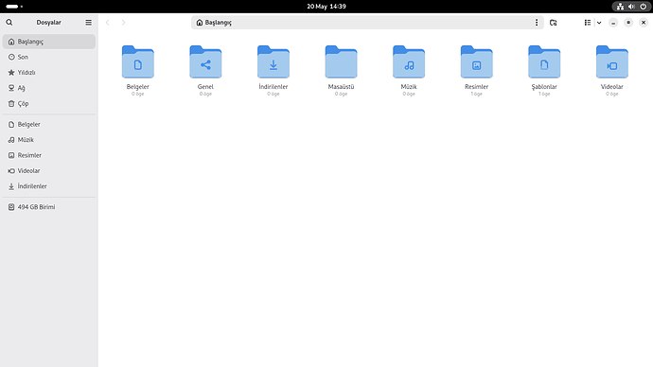Image resolution: width=653 pixels, height=367 pixels.
Task: Open Videolar in the sidebar
Action: pos(49,170)
